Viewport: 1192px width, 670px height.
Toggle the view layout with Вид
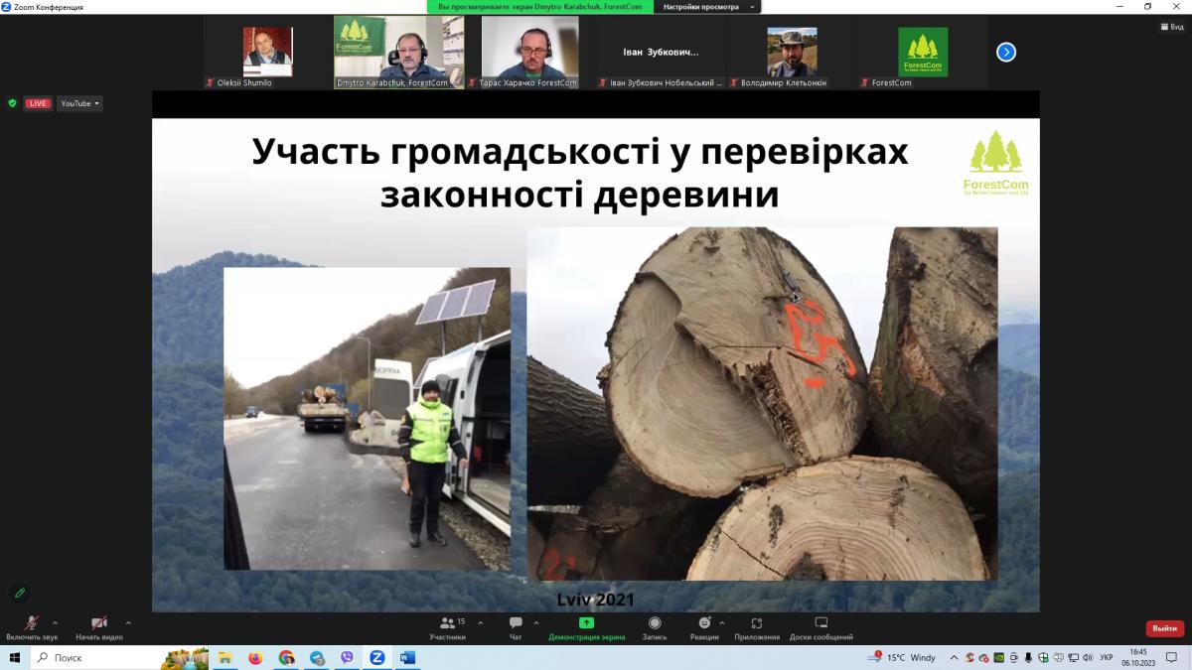[x=1172, y=27]
